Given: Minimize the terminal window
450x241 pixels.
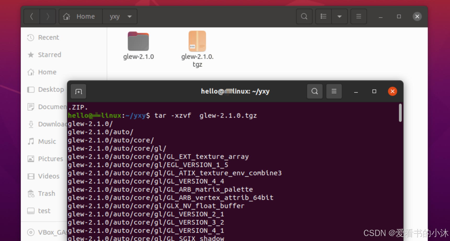Looking at the screenshot, I should (356, 92).
